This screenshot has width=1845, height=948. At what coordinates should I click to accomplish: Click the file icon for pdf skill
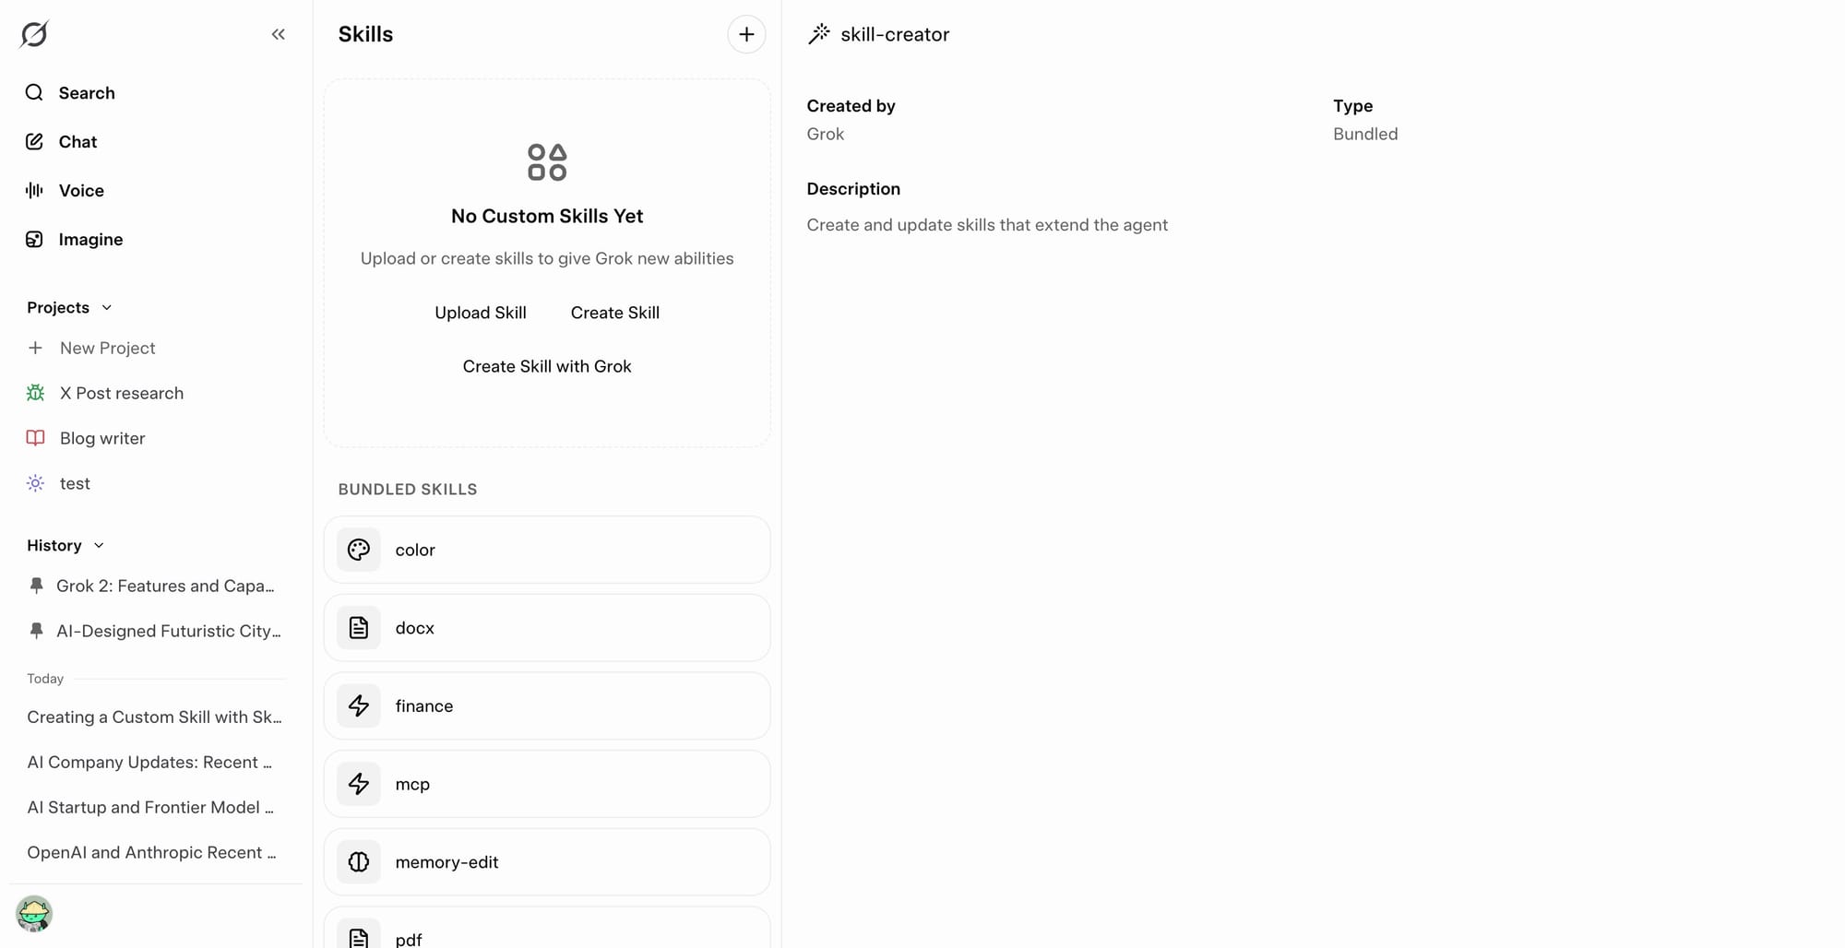coord(359,937)
